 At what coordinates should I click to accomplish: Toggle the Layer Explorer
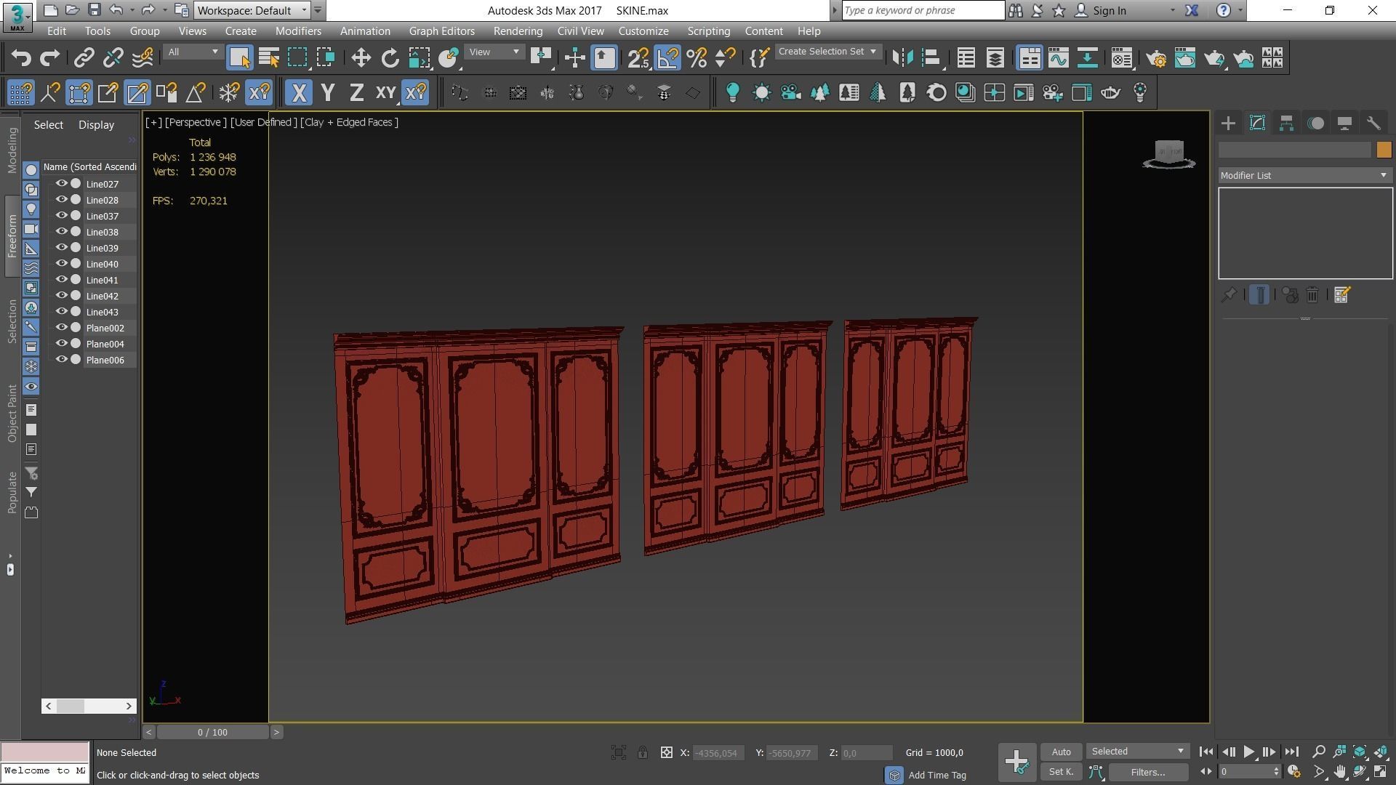pos(995,58)
